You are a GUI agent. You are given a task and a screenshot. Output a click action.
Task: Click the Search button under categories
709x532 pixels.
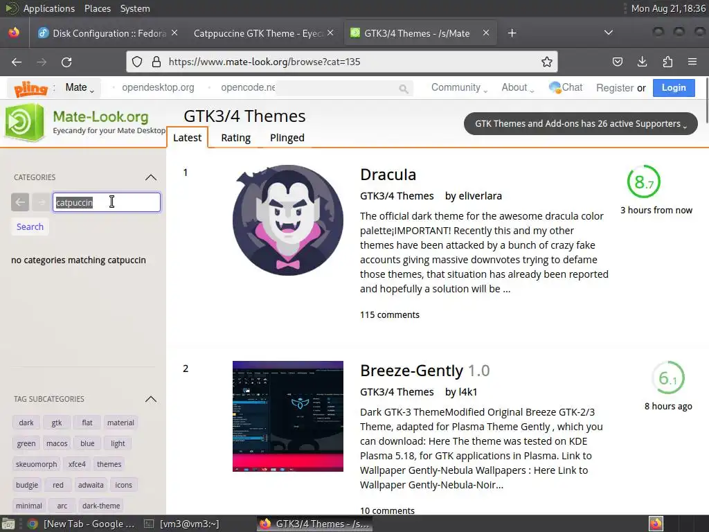30,227
